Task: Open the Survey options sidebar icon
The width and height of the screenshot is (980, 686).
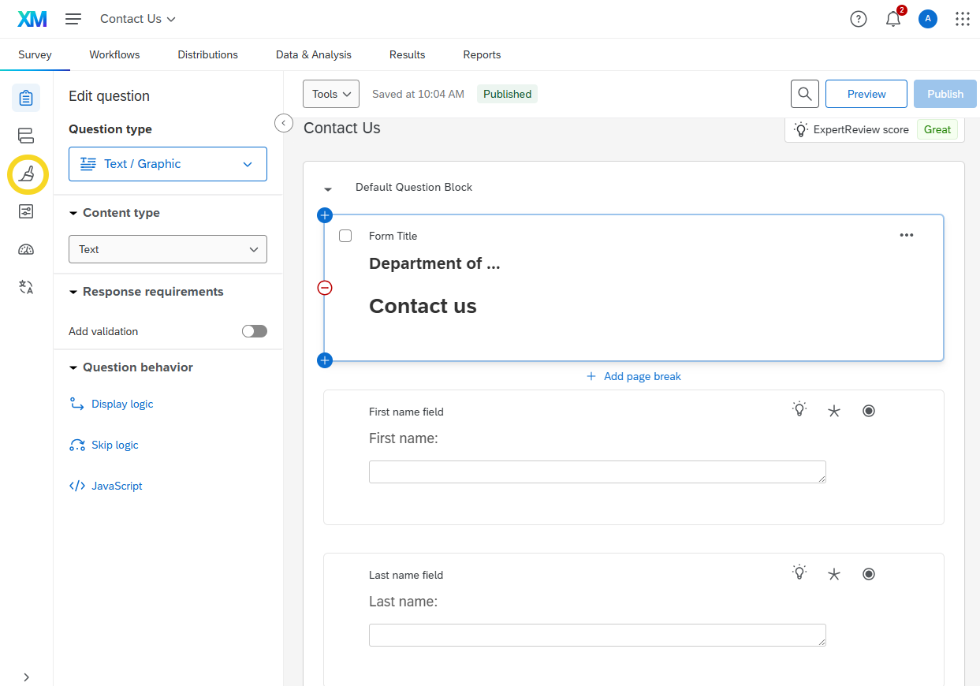Action: click(26, 211)
